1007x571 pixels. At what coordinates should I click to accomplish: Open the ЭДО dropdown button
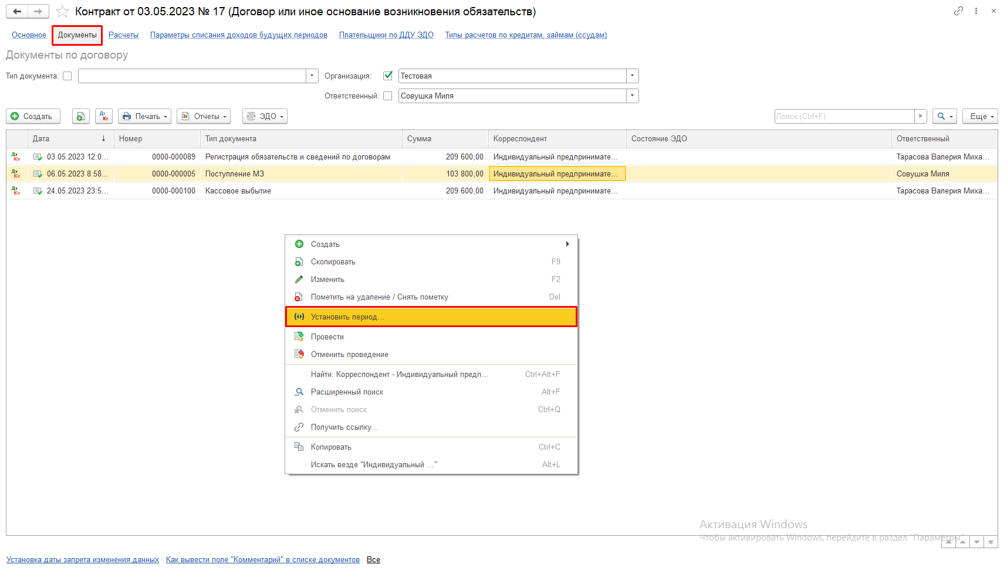tap(265, 116)
